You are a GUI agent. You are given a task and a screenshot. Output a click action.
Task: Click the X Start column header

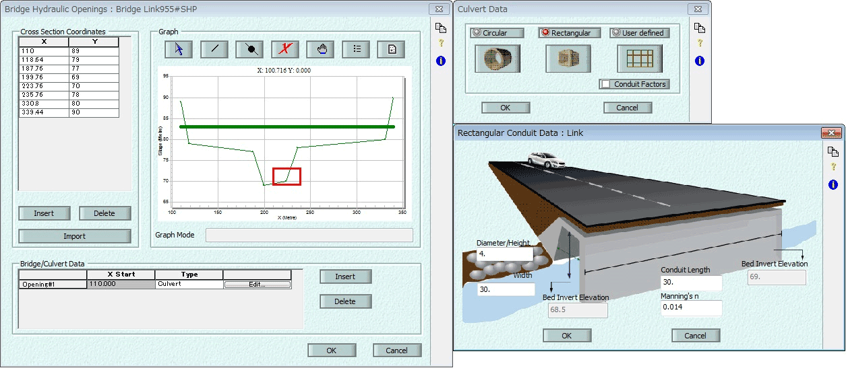(x=121, y=274)
